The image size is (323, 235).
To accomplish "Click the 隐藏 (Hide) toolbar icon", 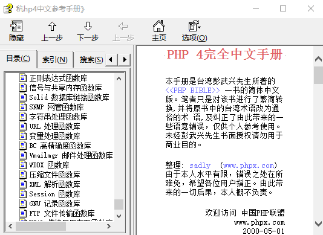I will 16,26.
